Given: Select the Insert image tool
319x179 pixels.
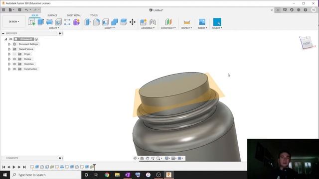Looking at the screenshot, I should point(202,22).
